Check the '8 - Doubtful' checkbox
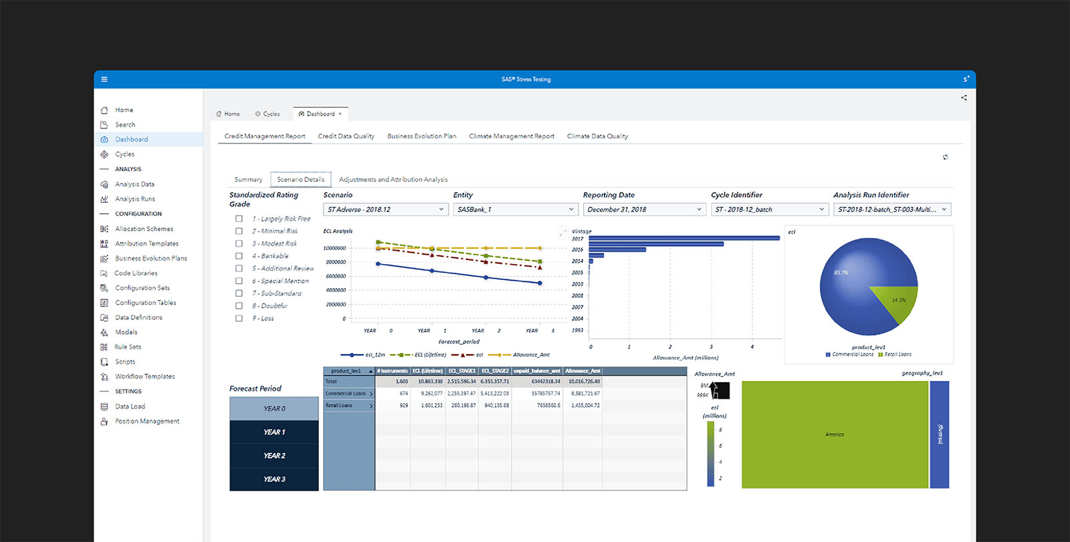 point(239,305)
